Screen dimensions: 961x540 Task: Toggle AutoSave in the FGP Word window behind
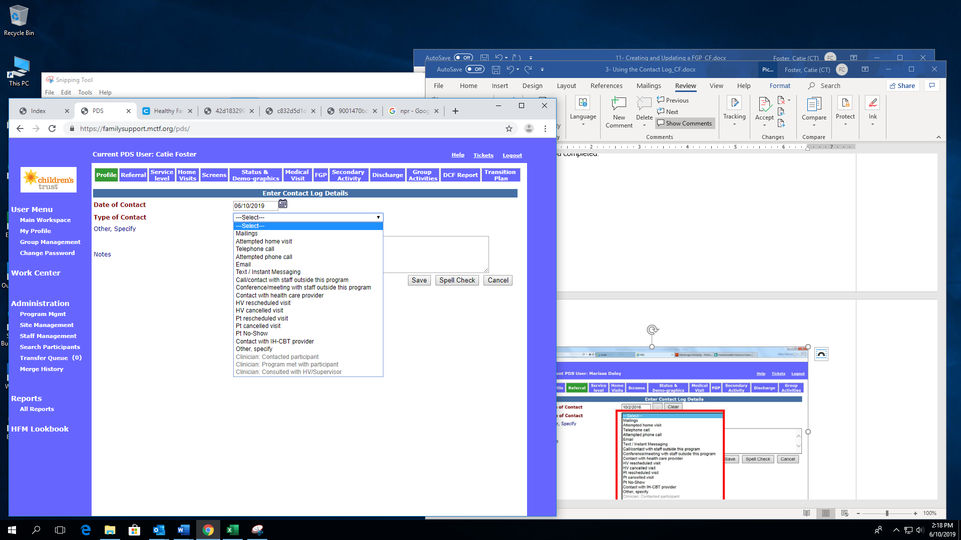tap(463, 57)
